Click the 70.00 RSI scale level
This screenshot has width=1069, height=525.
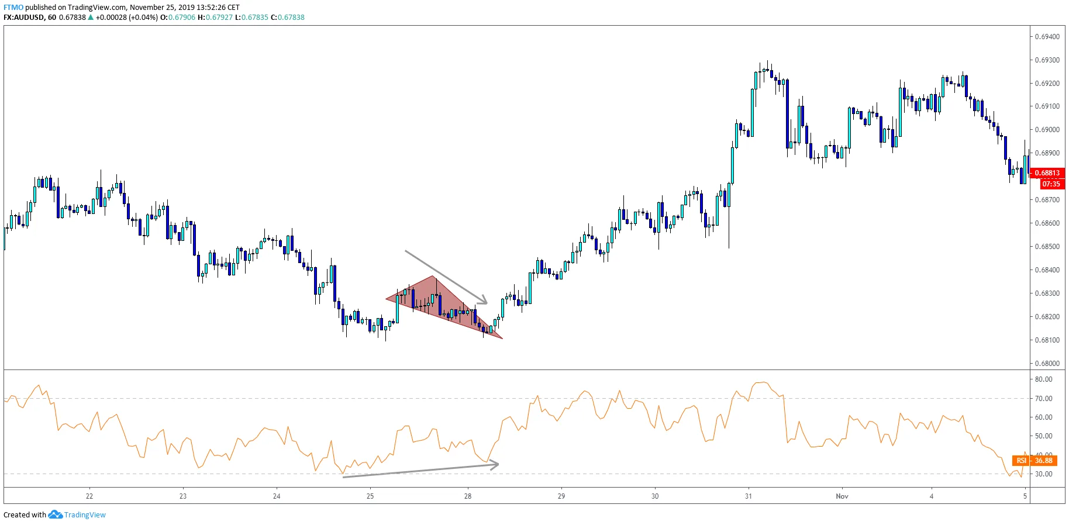tap(1044, 399)
